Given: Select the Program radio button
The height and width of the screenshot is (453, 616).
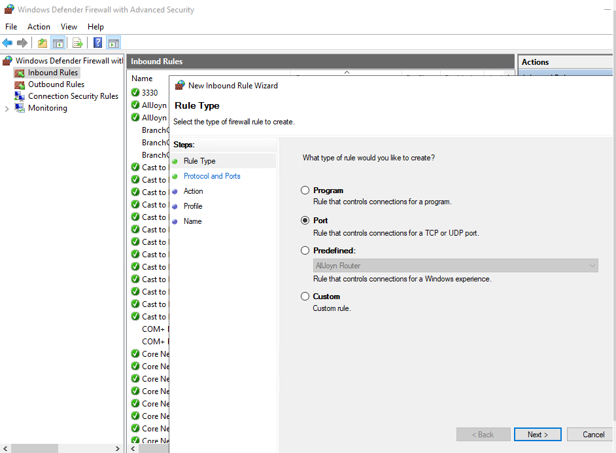Looking at the screenshot, I should point(305,190).
